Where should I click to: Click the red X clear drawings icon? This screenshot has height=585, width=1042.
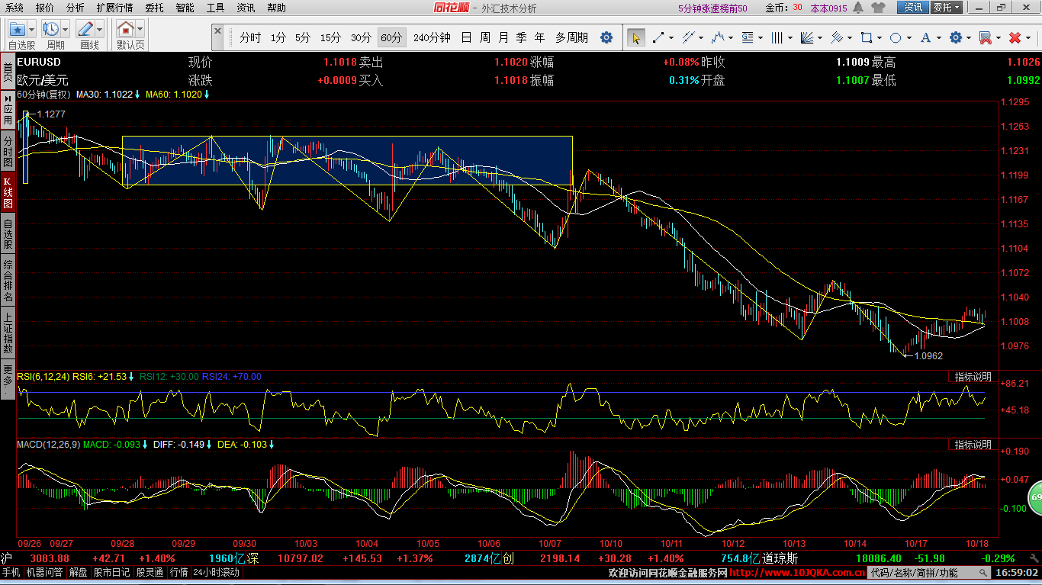click(1015, 37)
